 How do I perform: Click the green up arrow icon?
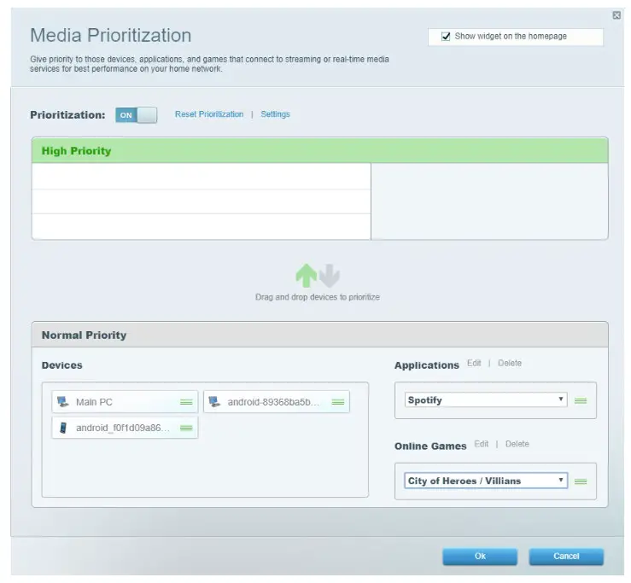307,276
